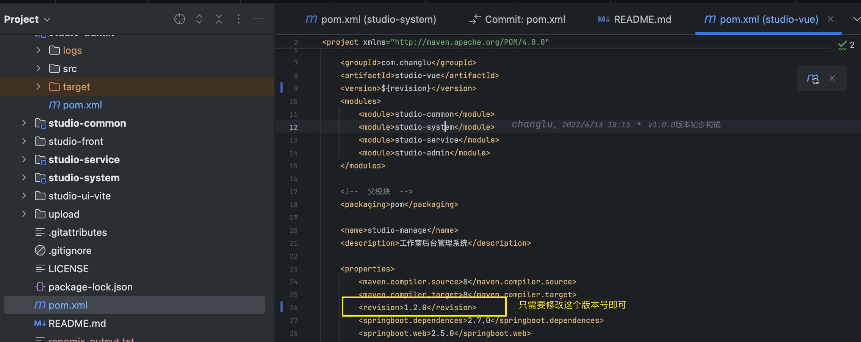861x342 pixels.
Task: Select the .gitattributes file
Action: 71,232
